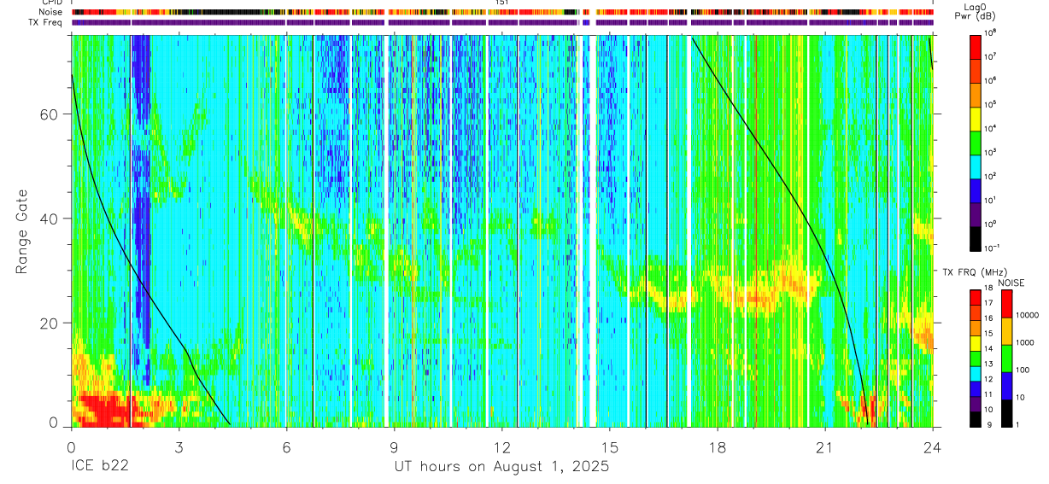Click the x-axis tick label '12'
Image resolution: width=1049 pixels, height=484 pixels.
501,446
